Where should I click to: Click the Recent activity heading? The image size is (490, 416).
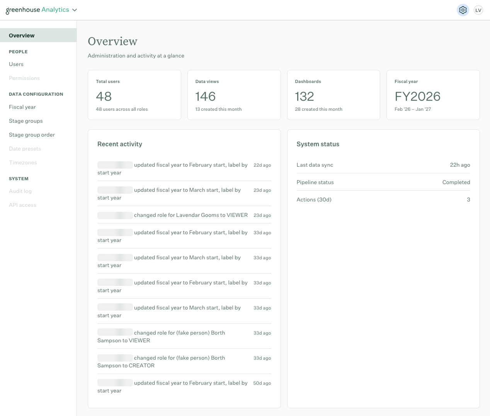click(120, 144)
